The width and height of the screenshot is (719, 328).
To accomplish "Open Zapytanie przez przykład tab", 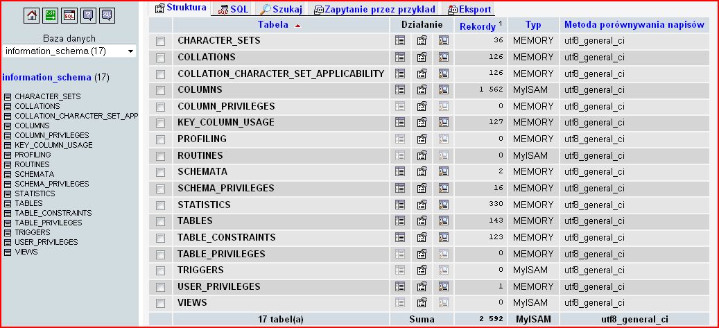I will [x=374, y=9].
